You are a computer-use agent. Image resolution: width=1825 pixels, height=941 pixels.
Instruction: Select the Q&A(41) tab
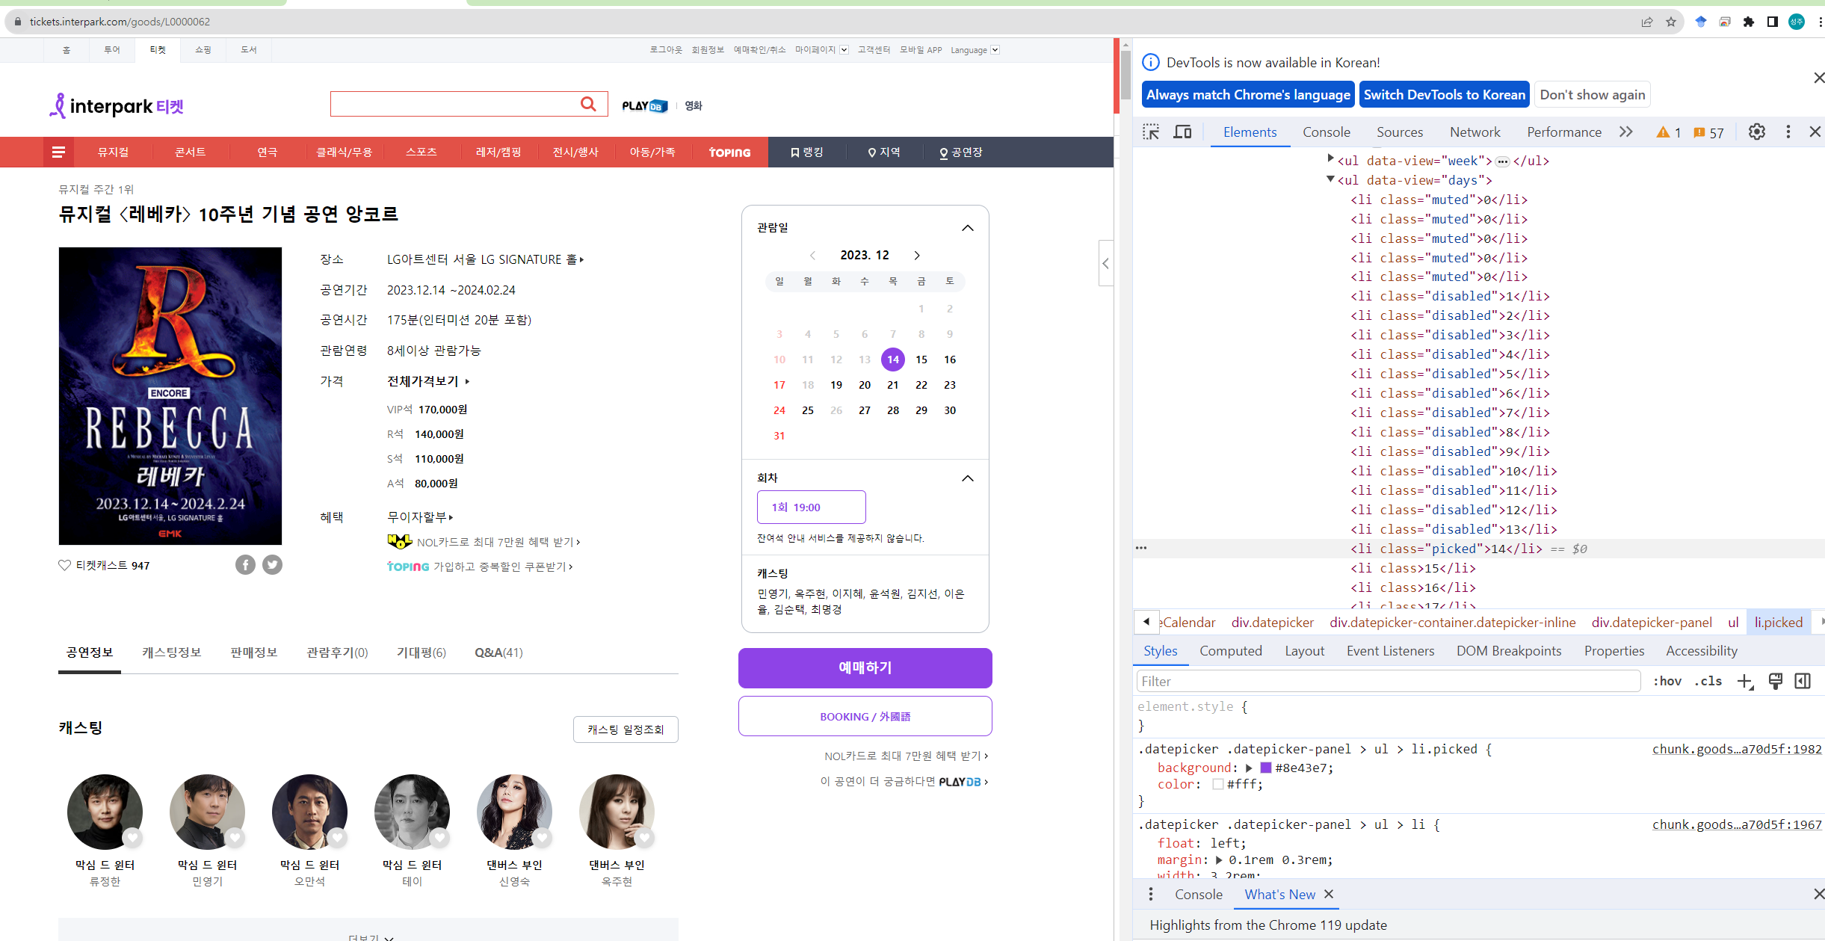[498, 652]
